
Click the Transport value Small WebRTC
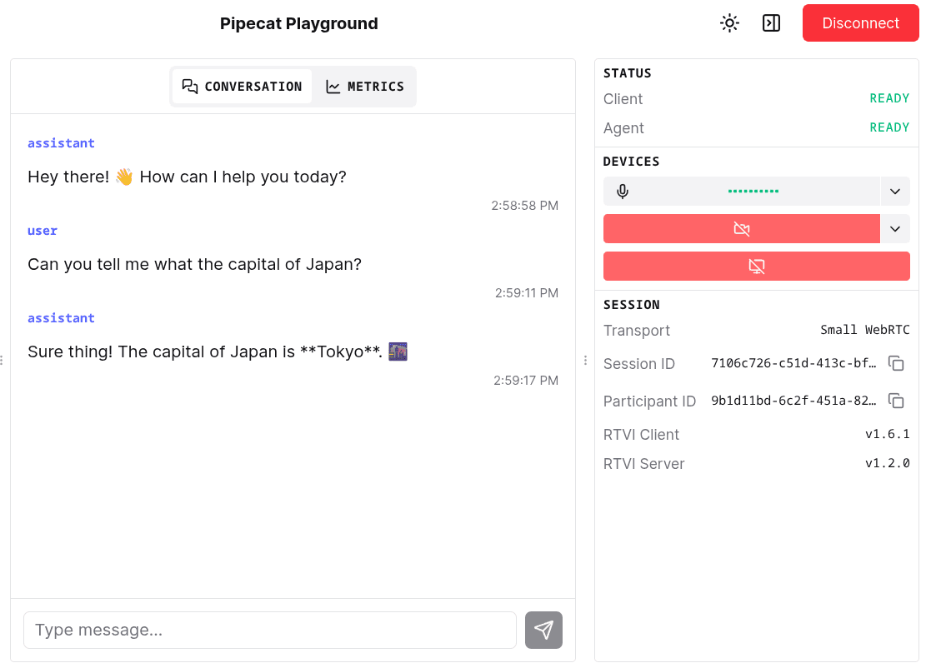click(x=864, y=330)
